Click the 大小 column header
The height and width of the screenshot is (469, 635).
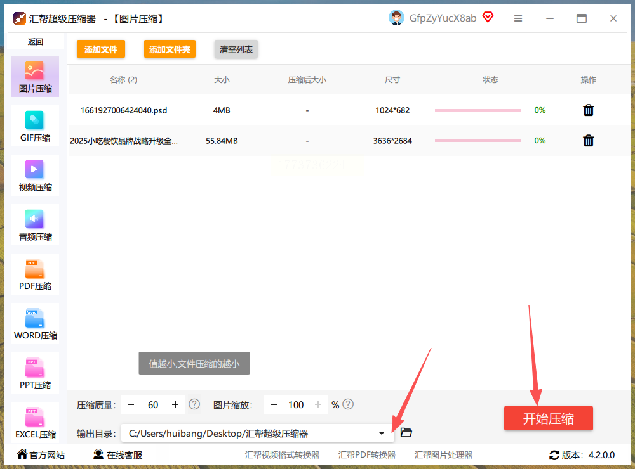(x=222, y=80)
